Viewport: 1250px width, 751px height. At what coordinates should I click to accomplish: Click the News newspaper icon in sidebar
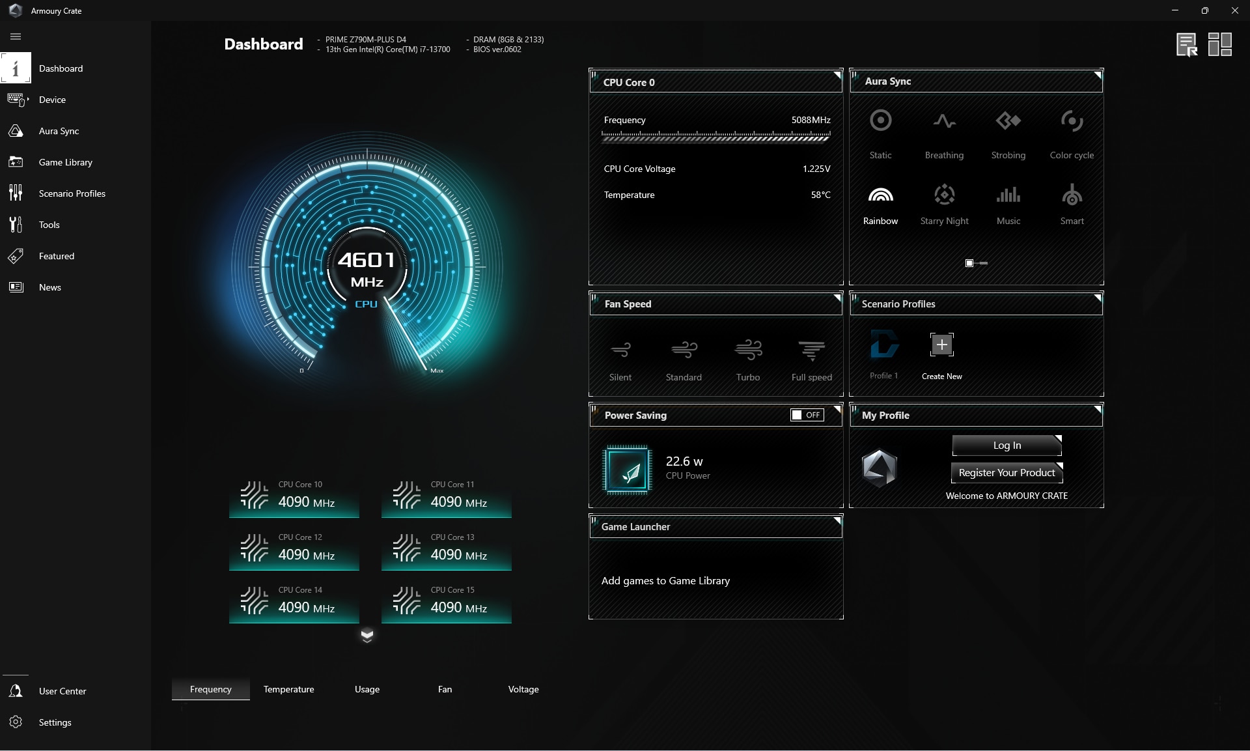coord(16,287)
